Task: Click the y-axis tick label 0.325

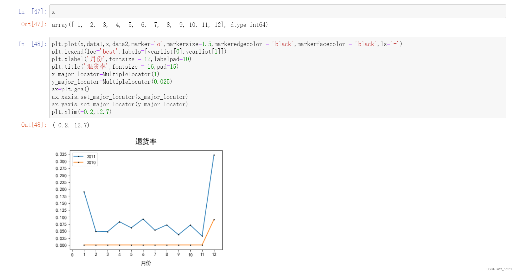Action: [x=61, y=154]
